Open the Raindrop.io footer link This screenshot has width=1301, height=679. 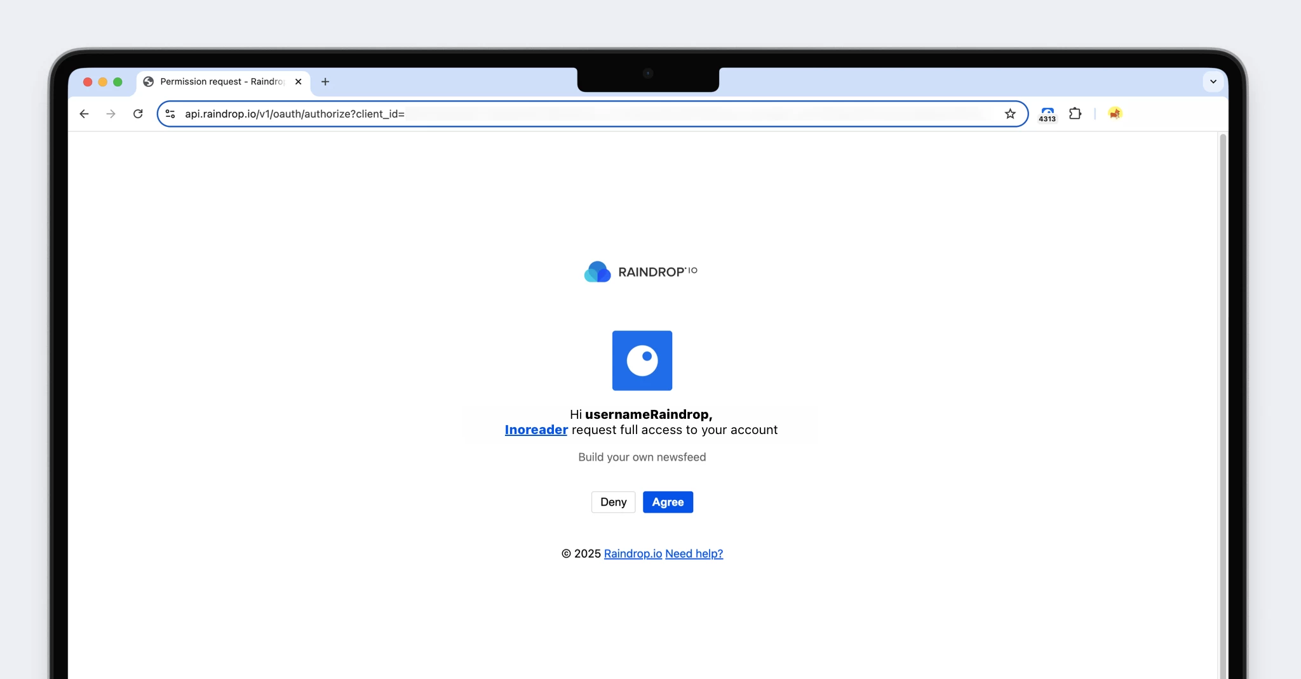pos(633,553)
